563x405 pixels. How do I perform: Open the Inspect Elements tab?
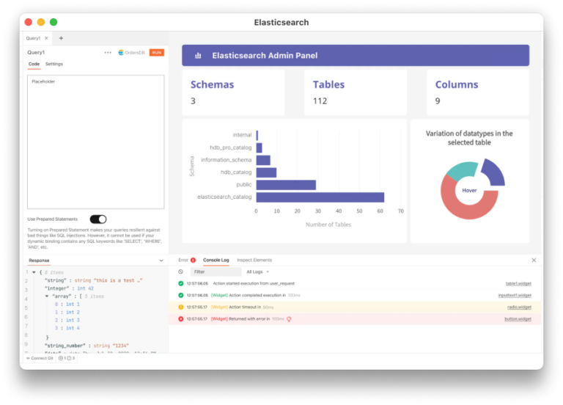[x=254, y=260]
